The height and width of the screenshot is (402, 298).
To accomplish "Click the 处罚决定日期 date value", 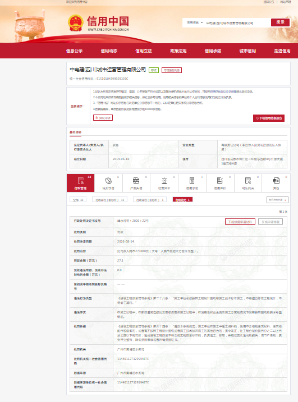I will pyautogui.click(x=126, y=241).
